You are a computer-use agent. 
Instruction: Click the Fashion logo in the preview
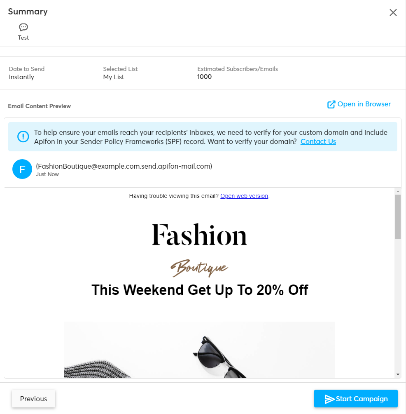click(x=199, y=235)
